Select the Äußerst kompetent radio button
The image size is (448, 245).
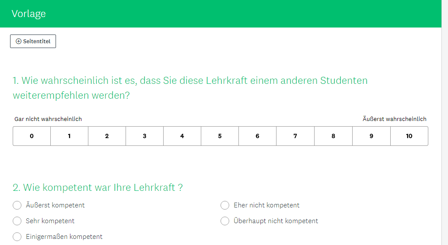17,205
